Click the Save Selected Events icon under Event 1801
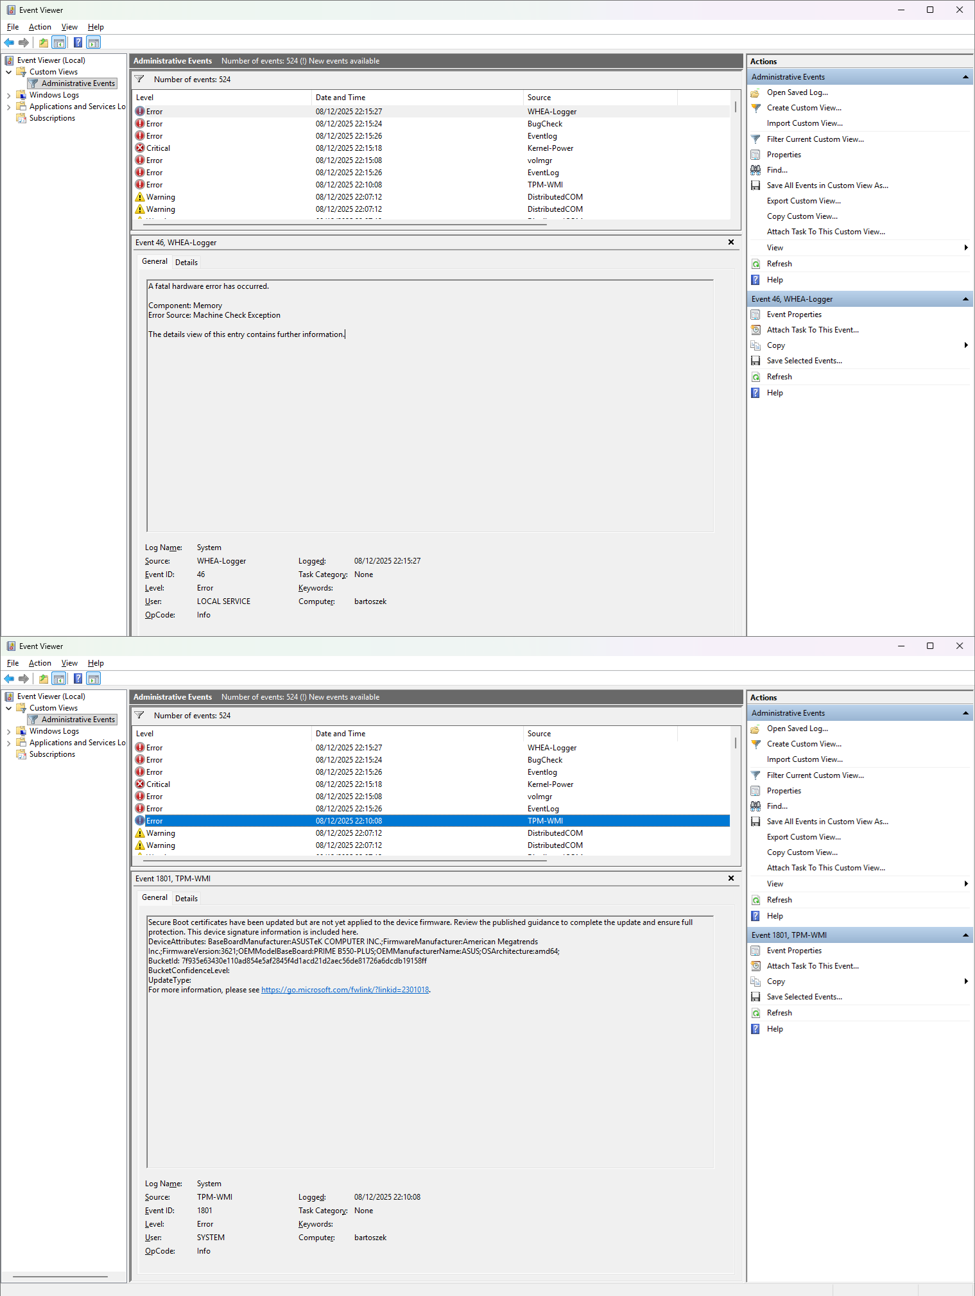Image resolution: width=975 pixels, height=1296 pixels. tap(755, 997)
